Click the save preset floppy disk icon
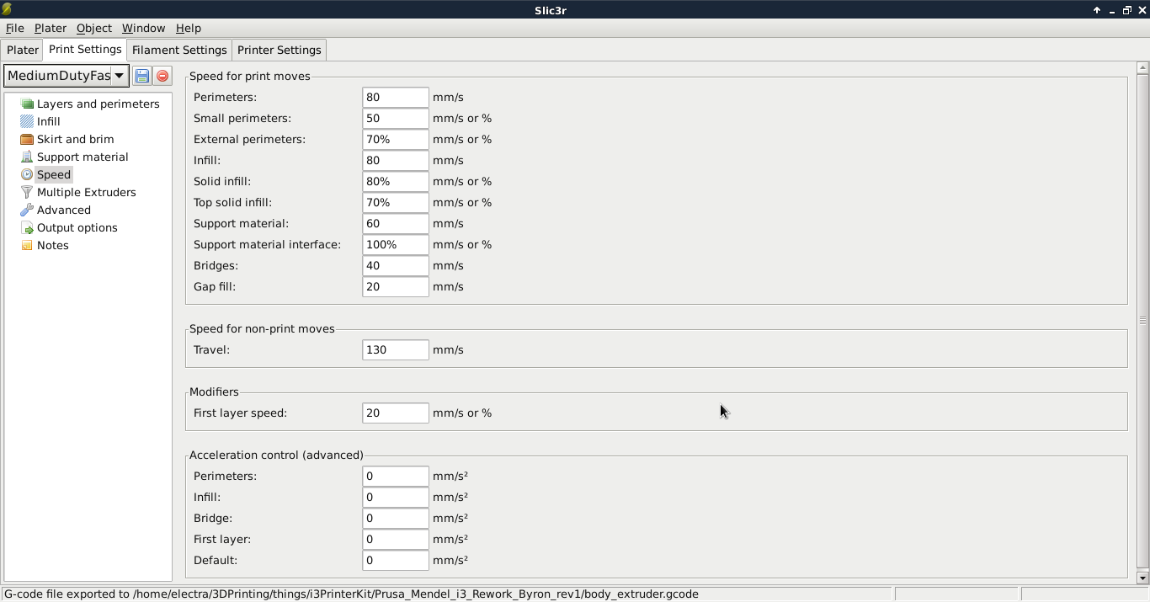1150x602 pixels. [142, 76]
